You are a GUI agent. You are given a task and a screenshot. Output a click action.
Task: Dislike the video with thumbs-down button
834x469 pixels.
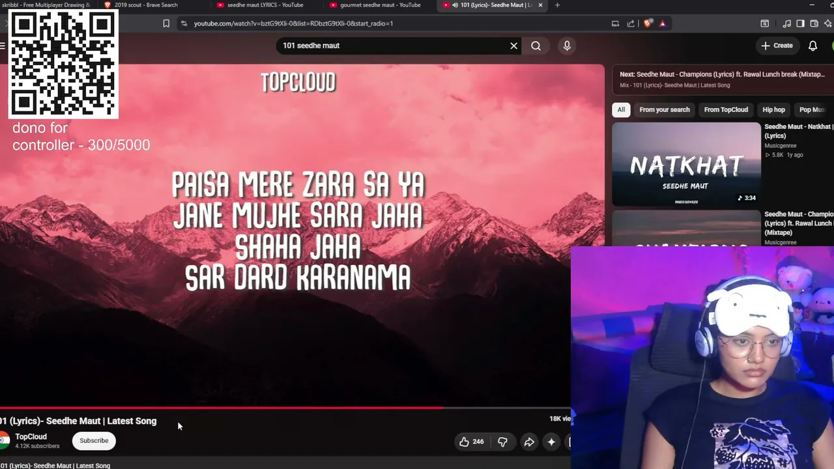coord(502,442)
